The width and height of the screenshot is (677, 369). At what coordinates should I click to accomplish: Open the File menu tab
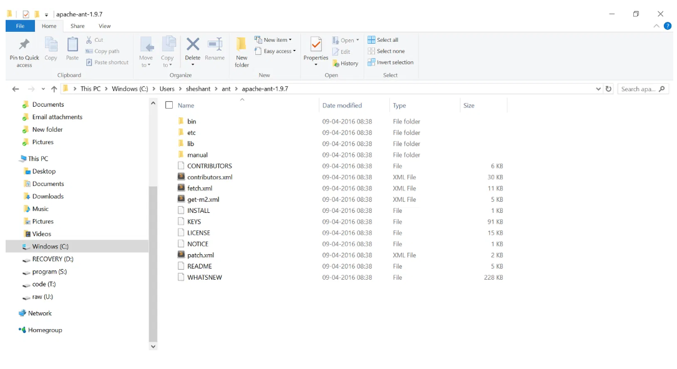pyautogui.click(x=20, y=26)
